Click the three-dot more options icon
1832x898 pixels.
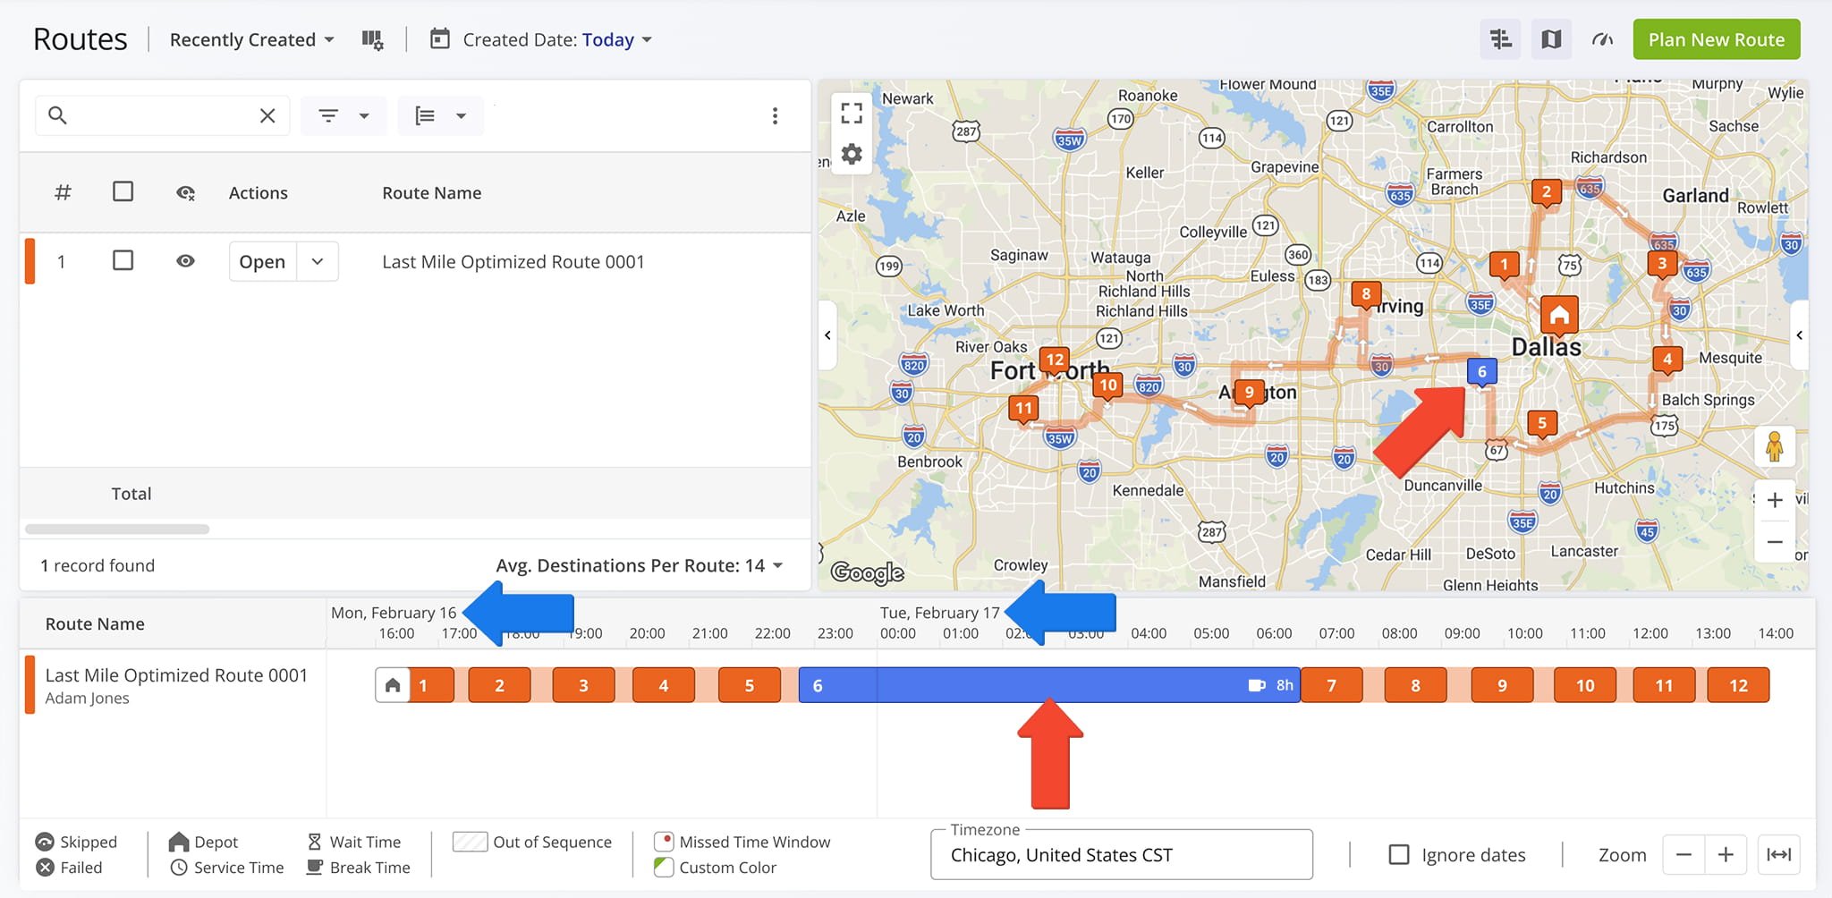tap(775, 115)
